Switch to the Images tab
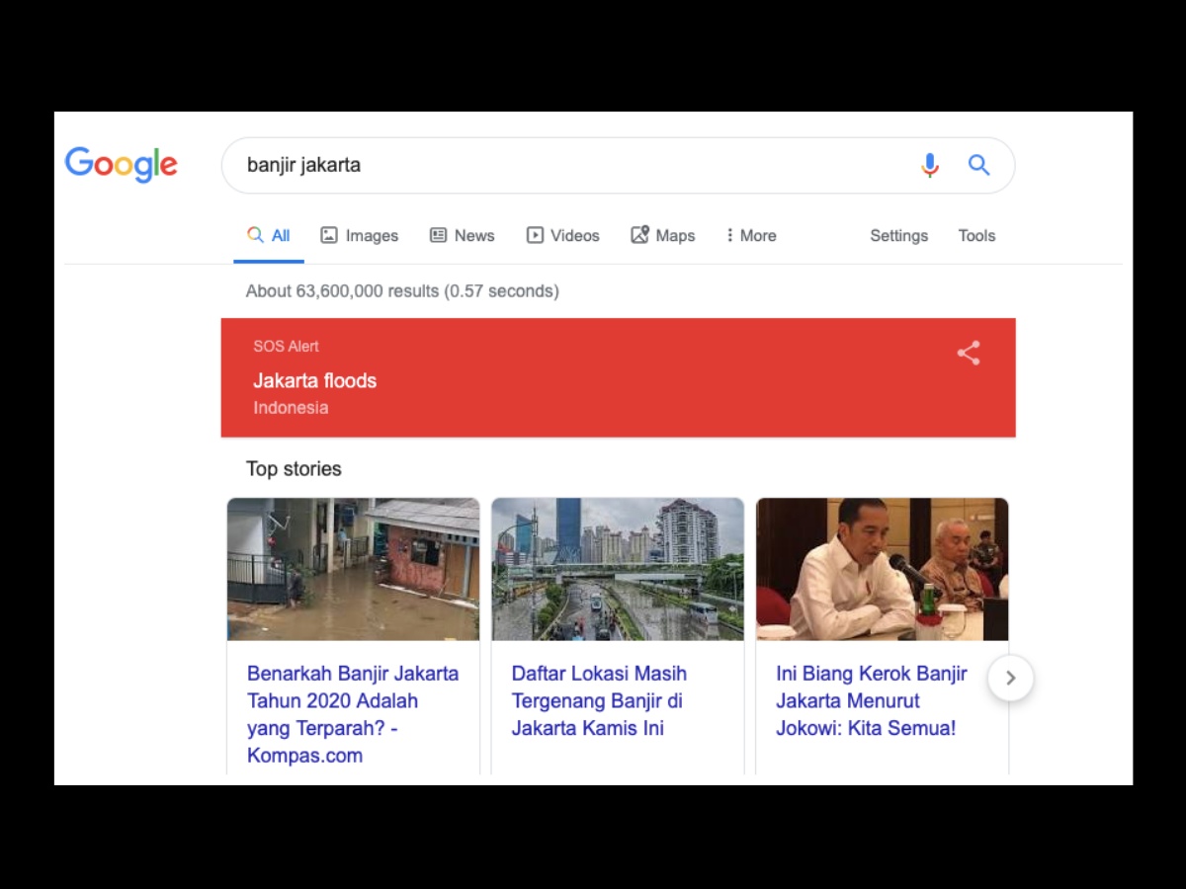Screen dimensions: 1186x889 [360, 235]
